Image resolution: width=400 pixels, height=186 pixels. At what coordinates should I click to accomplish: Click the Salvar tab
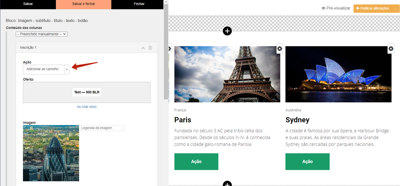pyautogui.click(x=28, y=4)
